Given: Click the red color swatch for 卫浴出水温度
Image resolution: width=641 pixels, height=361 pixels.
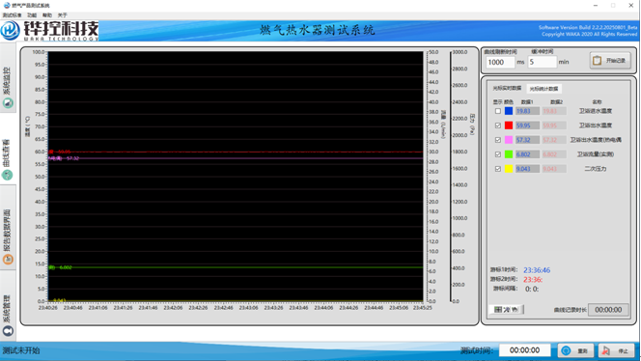Looking at the screenshot, I should pyautogui.click(x=509, y=125).
